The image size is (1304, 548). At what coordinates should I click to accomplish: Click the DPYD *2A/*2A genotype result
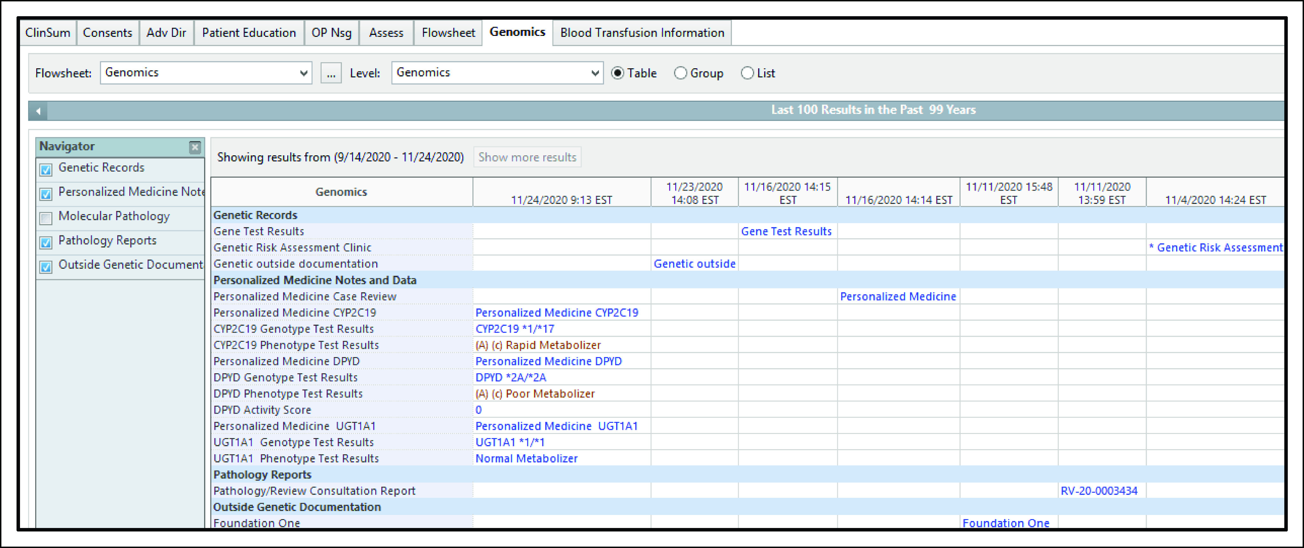coord(511,377)
